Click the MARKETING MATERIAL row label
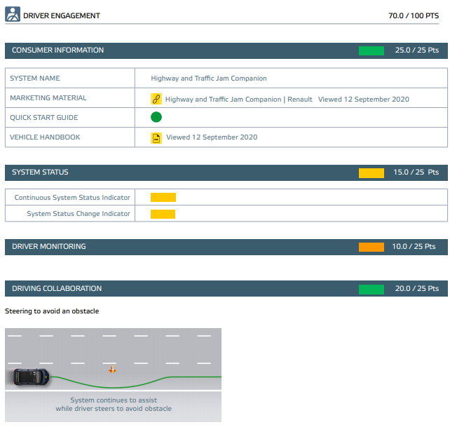The image size is (457, 427). [48, 97]
